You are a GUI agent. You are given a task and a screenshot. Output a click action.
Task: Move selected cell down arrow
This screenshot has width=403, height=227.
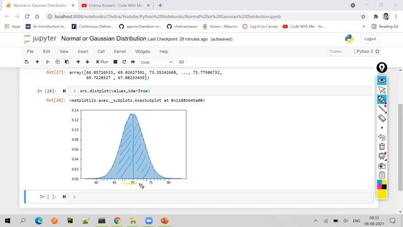(88, 62)
